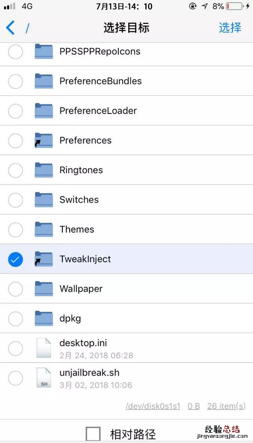
Task: Tap the PreferenceBundles folder icon
Action: coord(43,81)
